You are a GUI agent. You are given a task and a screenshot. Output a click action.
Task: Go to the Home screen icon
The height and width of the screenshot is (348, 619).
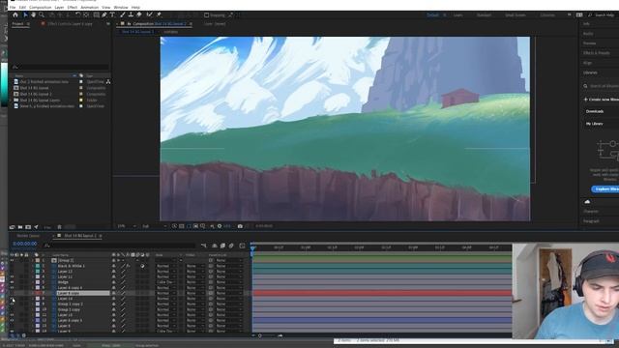tap(15, 15)
